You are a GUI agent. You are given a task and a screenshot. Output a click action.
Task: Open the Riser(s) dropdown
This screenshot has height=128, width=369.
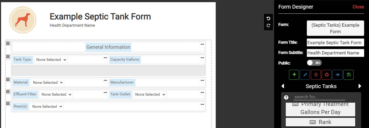[x=46, y=106]
